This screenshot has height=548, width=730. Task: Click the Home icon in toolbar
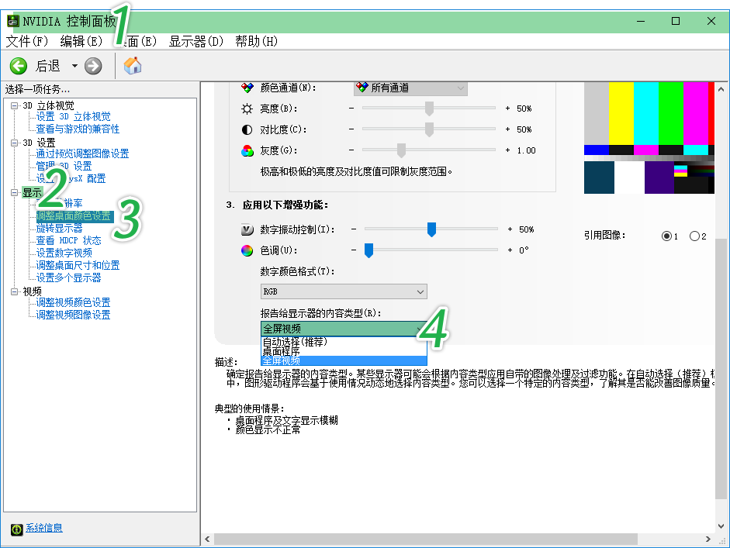click(133, 67)
